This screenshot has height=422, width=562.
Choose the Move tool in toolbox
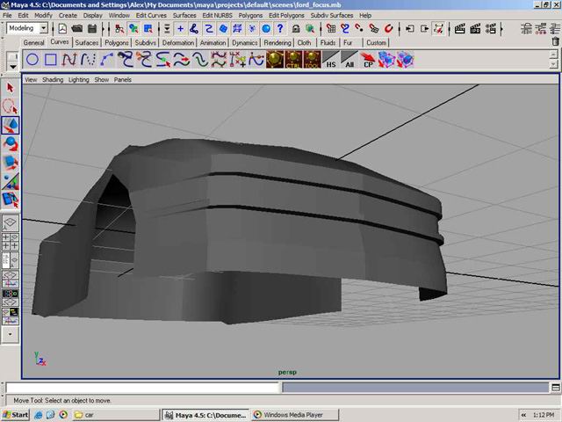tap(11, 125)
